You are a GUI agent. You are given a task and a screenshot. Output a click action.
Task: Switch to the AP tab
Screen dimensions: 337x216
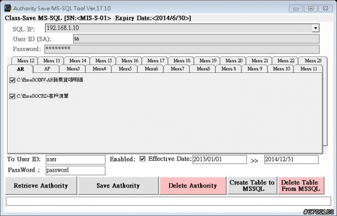coord(47,69)
